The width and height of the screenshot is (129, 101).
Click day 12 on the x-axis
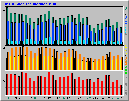[49, 98]
